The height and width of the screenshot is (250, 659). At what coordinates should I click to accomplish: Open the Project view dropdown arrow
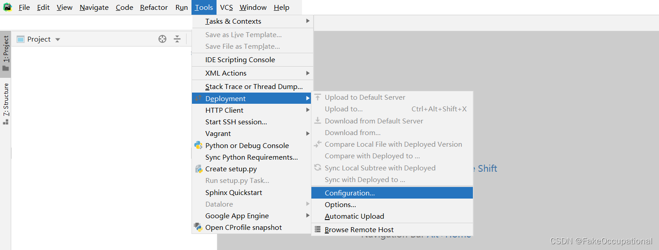point(58,39)
